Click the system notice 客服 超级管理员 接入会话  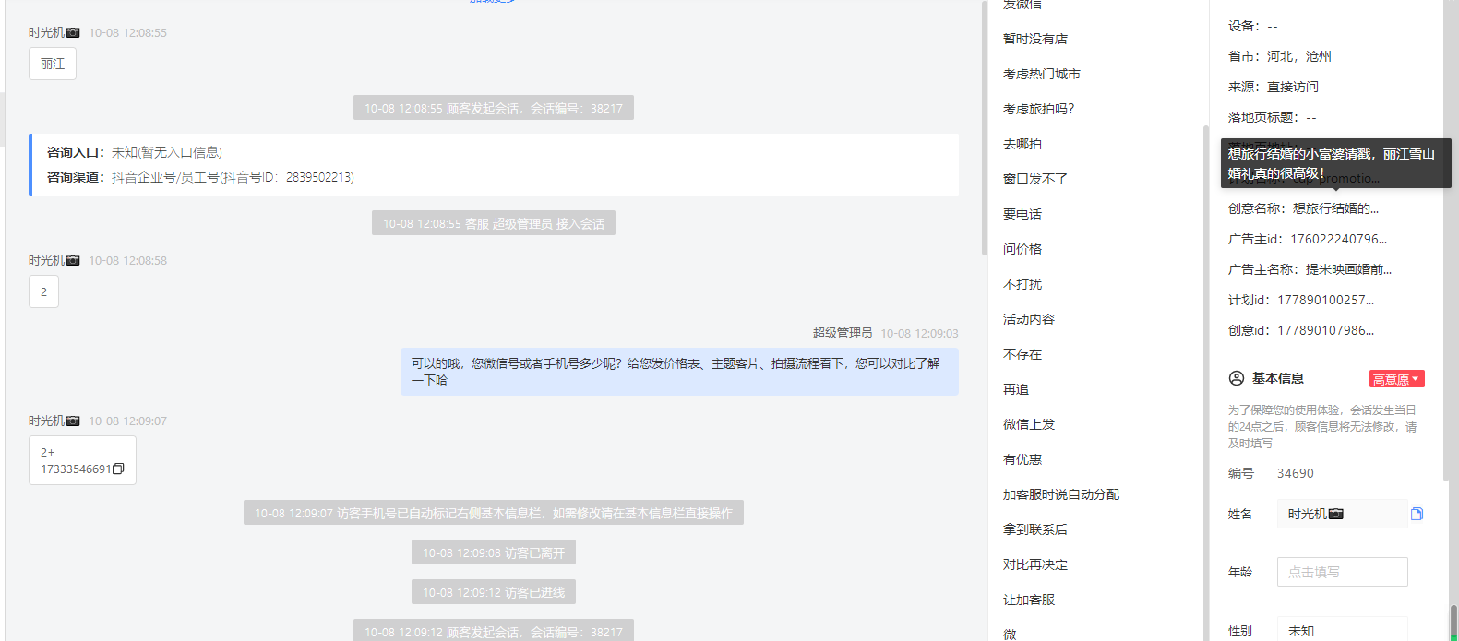494,223
